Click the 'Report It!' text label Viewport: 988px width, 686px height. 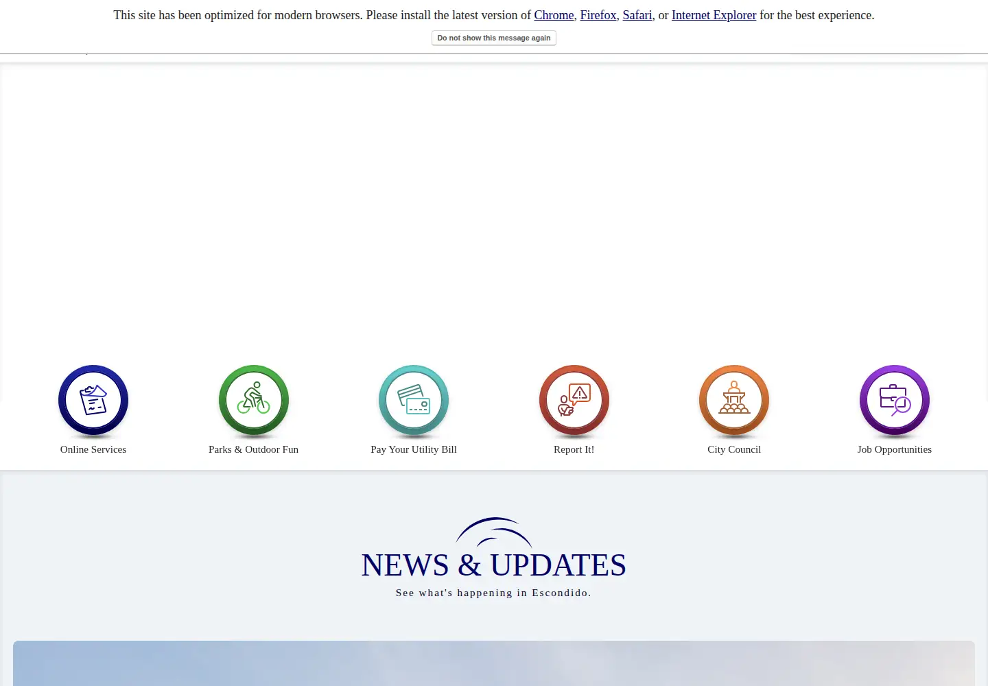coord(574,449)
